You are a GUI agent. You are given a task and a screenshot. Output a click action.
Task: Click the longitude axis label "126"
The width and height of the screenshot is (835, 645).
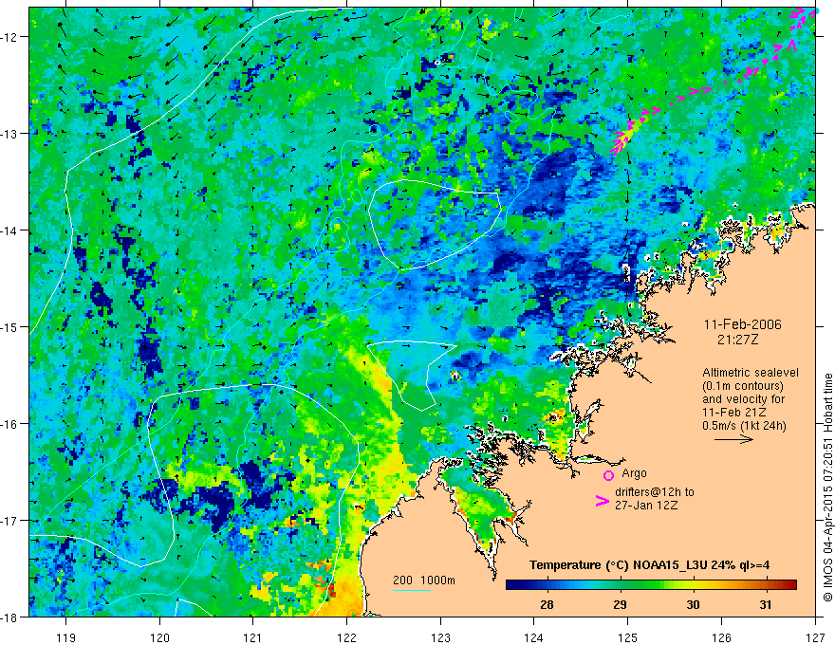tap(721, 637)
